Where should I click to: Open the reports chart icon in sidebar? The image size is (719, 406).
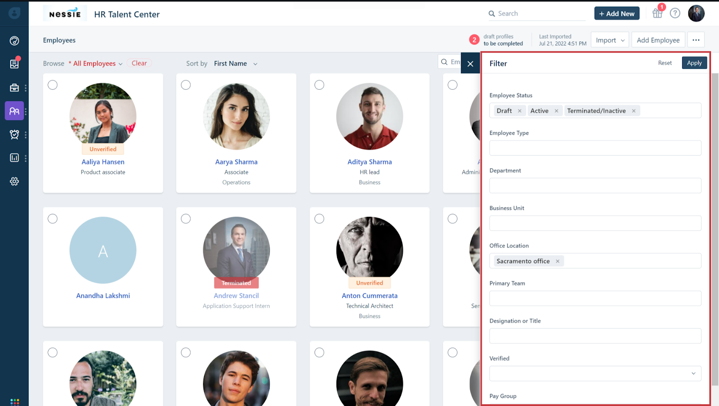(14, 158)
